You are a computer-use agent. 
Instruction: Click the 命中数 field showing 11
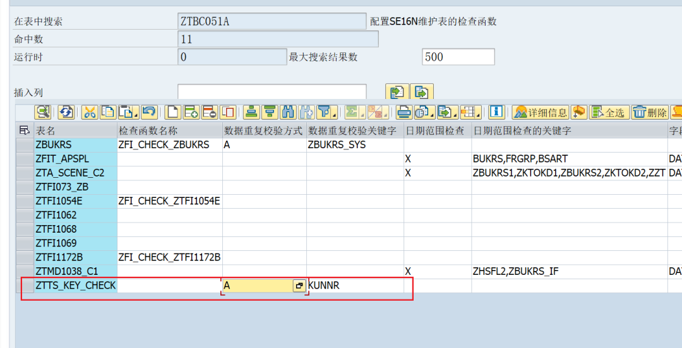278,39
